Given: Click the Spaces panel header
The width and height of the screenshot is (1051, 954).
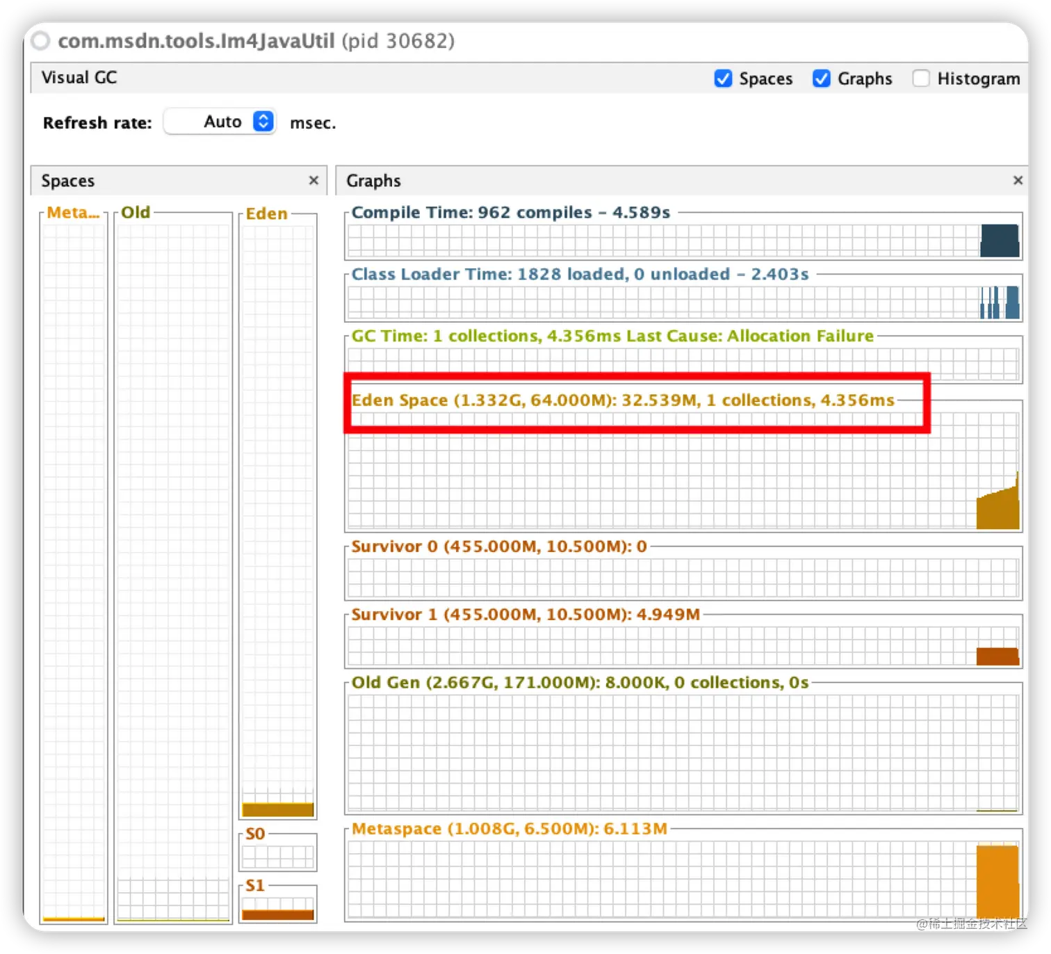Looking at the screenshot, I should (x=179, y=181).
